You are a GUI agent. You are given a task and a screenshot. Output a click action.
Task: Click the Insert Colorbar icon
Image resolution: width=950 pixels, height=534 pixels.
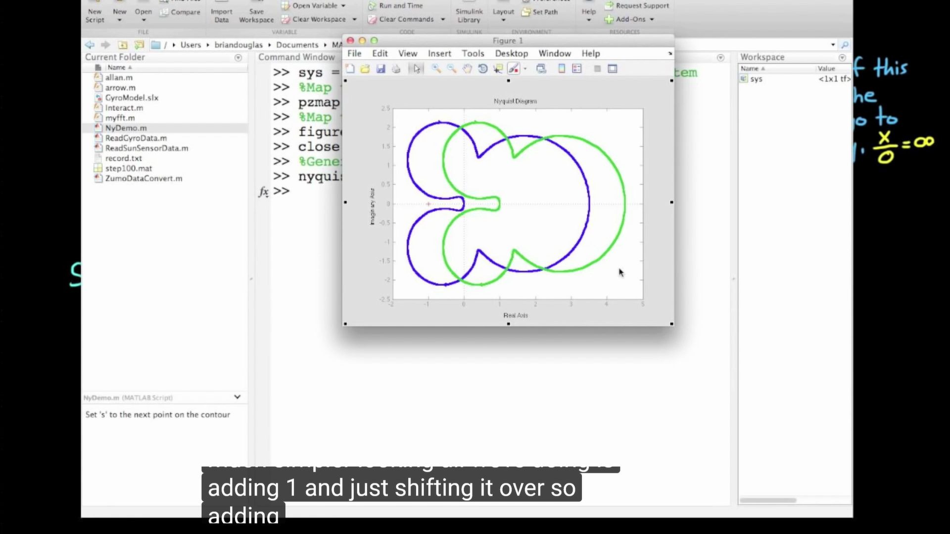click(562, 69)
